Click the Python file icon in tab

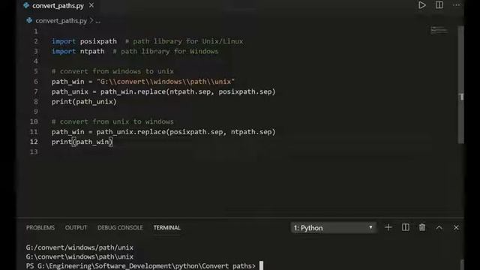[26, 5]
